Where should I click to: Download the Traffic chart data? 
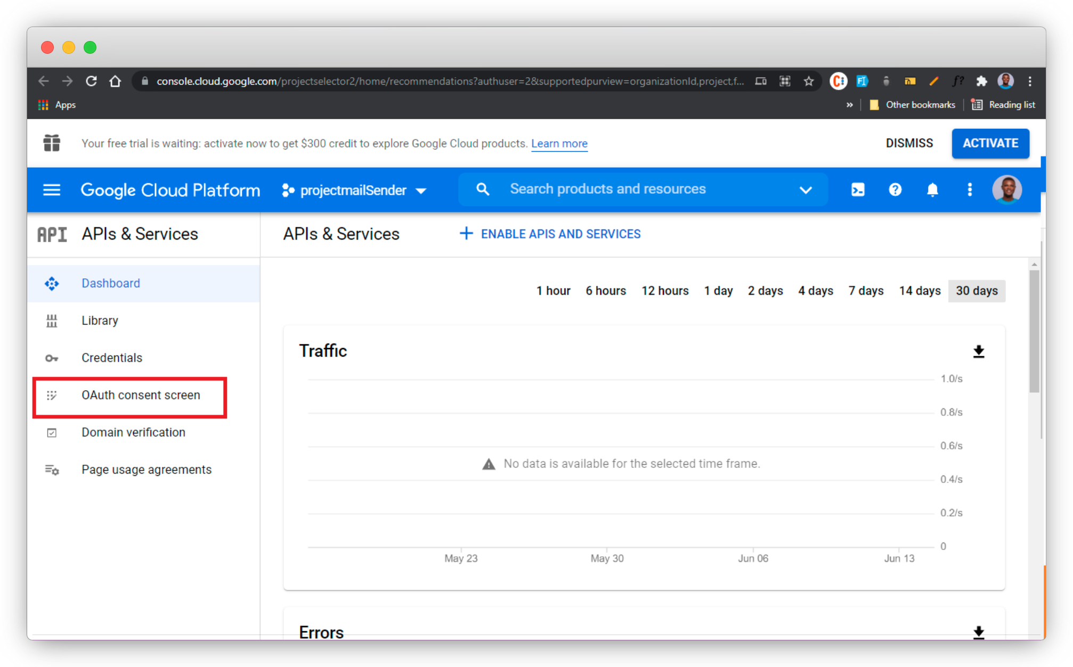coord(979,351)
